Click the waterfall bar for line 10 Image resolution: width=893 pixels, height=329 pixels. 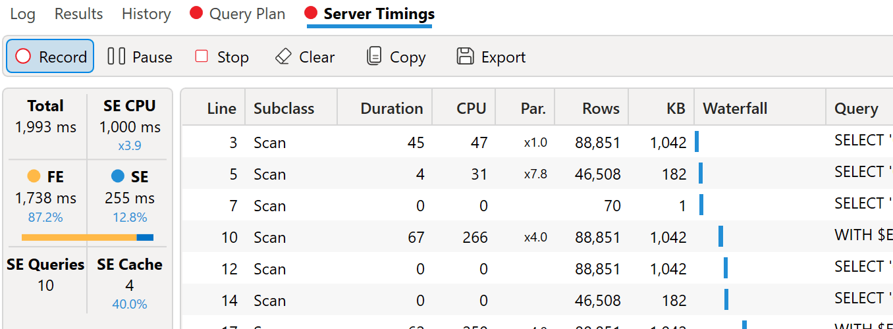click(x=721, y=236)
